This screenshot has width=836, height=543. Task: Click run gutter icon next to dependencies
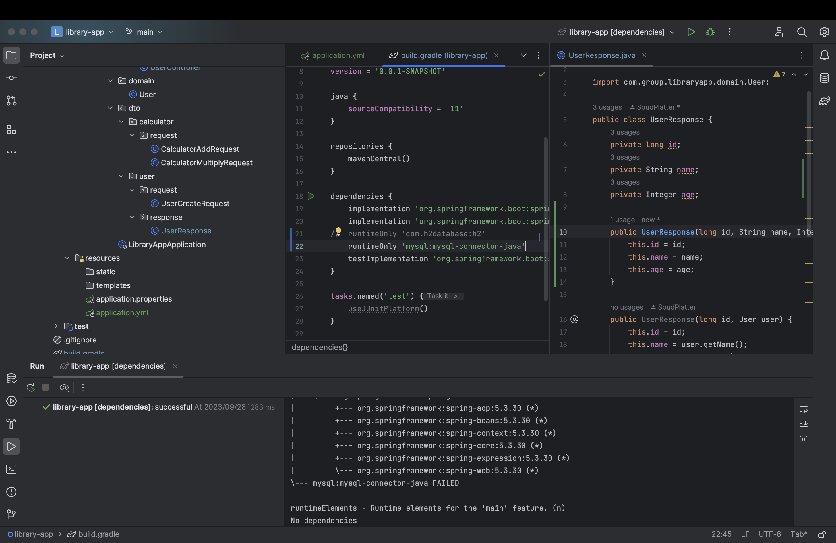coord(311,196)
